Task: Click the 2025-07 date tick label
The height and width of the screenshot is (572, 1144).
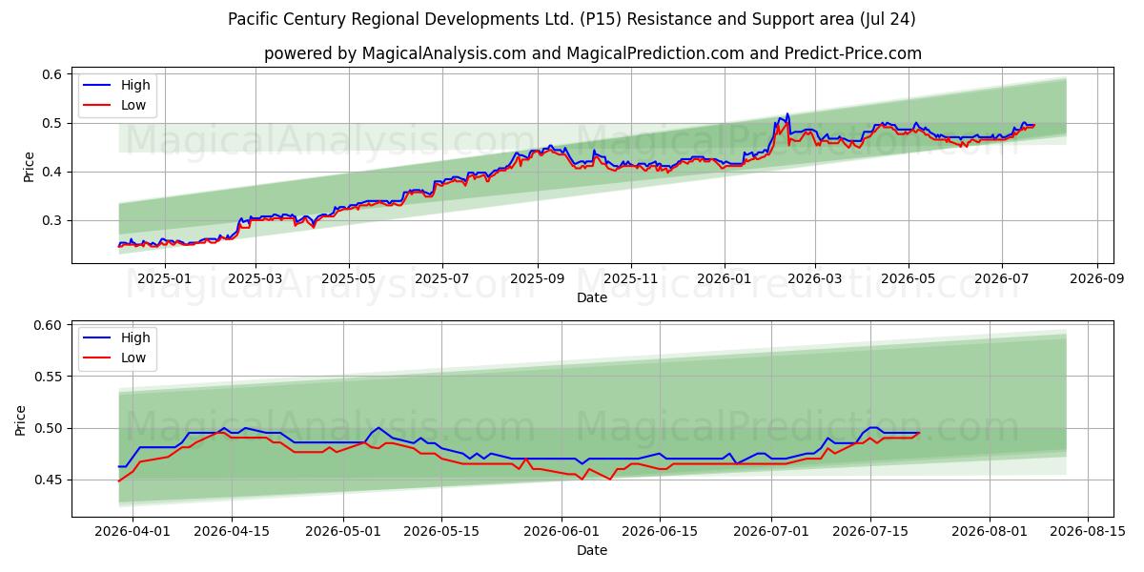Action: pyautogui.click(x=442, y=278)
